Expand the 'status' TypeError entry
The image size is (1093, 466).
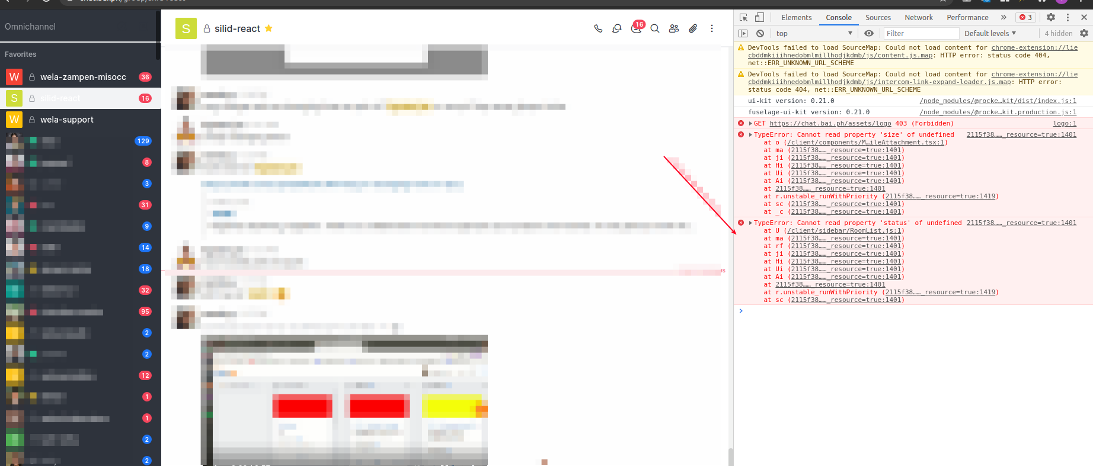pyautogui.click(x=750, y=223)
